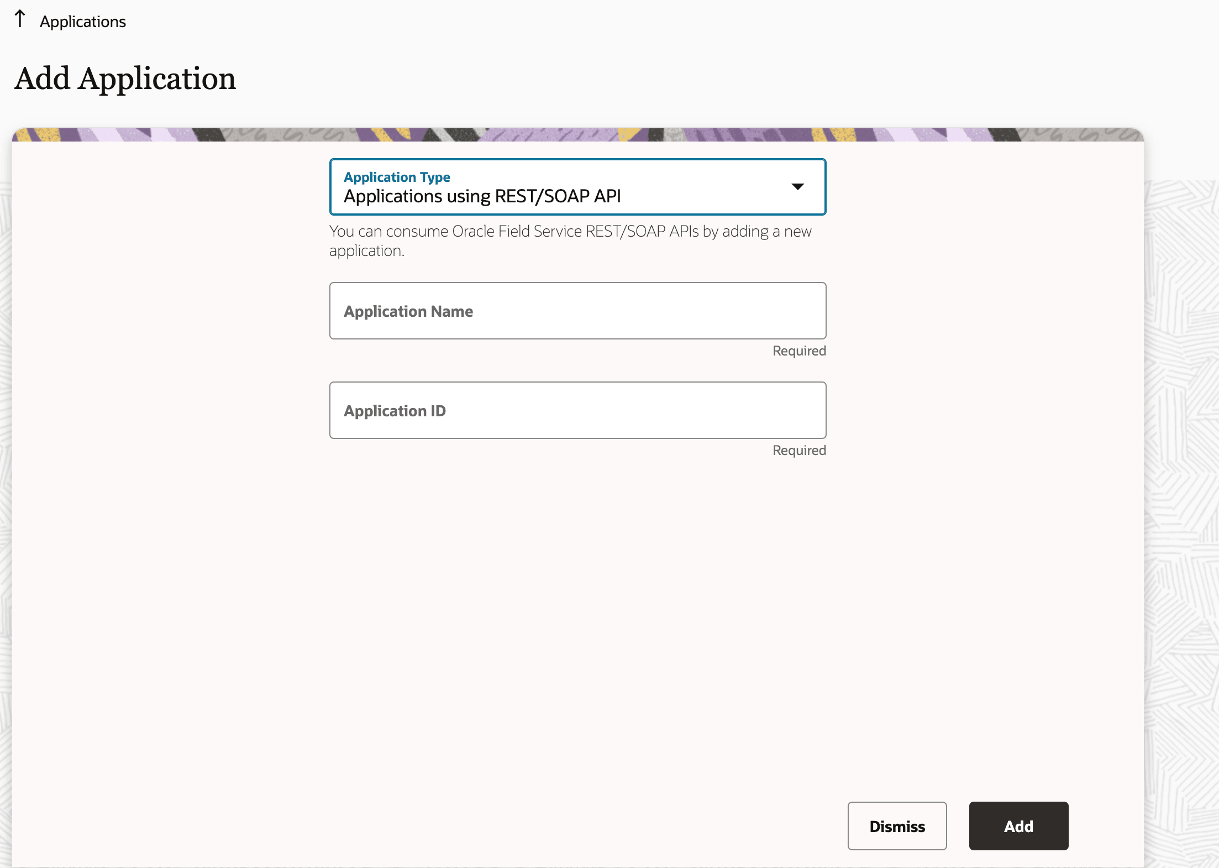1219x868 pixels.
Task: Go back to Applications breadcrumb link
Action: click(x=83, y=22)
